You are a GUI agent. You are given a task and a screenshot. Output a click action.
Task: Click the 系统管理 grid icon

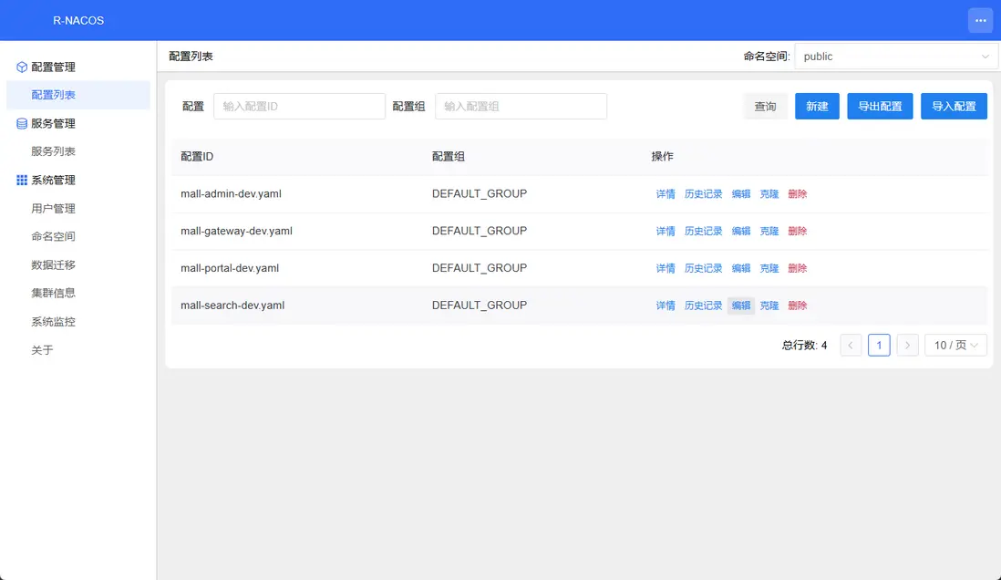click(22, 180)
